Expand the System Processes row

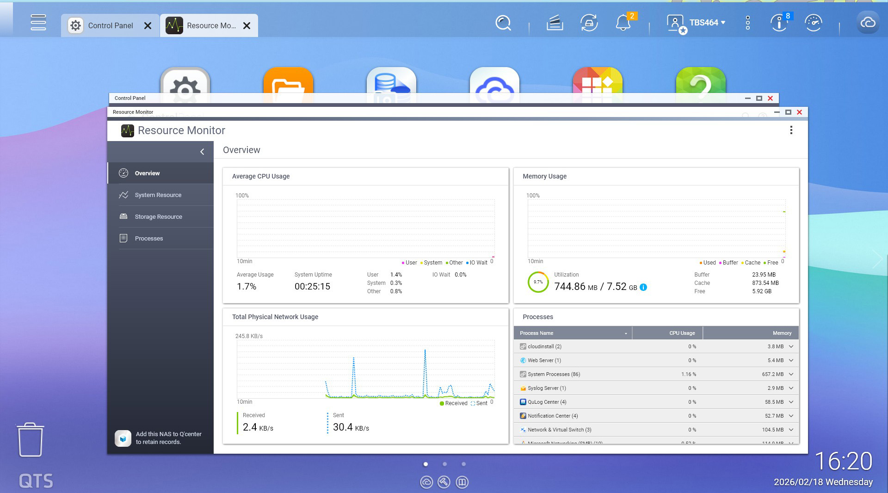tap(791, 374)
